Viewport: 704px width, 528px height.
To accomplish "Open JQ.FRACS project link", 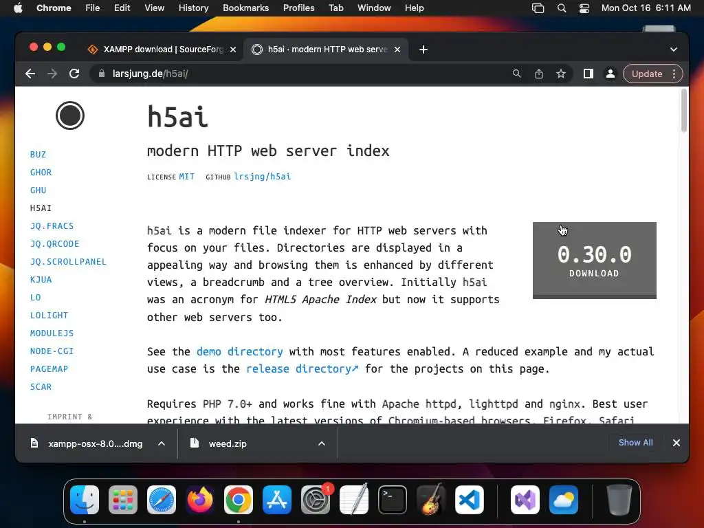I will [x=52, y=225].
